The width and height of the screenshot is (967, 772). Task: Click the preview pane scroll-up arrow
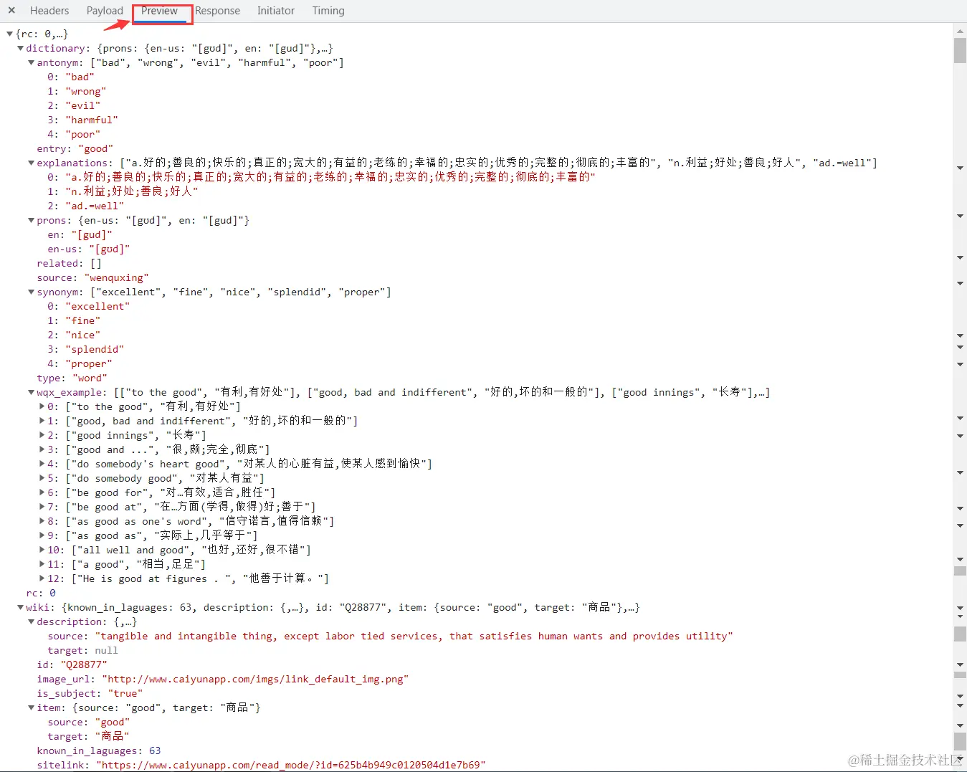pyautogui.click(x=960, y=31)
